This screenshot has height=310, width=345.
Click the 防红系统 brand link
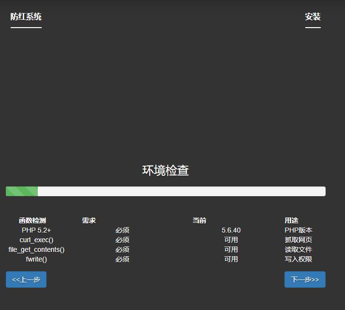coord(26,17)
